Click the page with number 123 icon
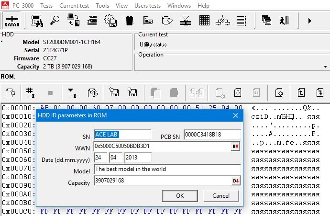 click(x=256, y=92)
